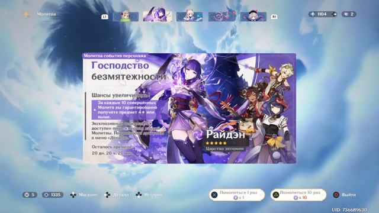Open the Магазин shop
379x213 pixels.
[x=84, y=195]
